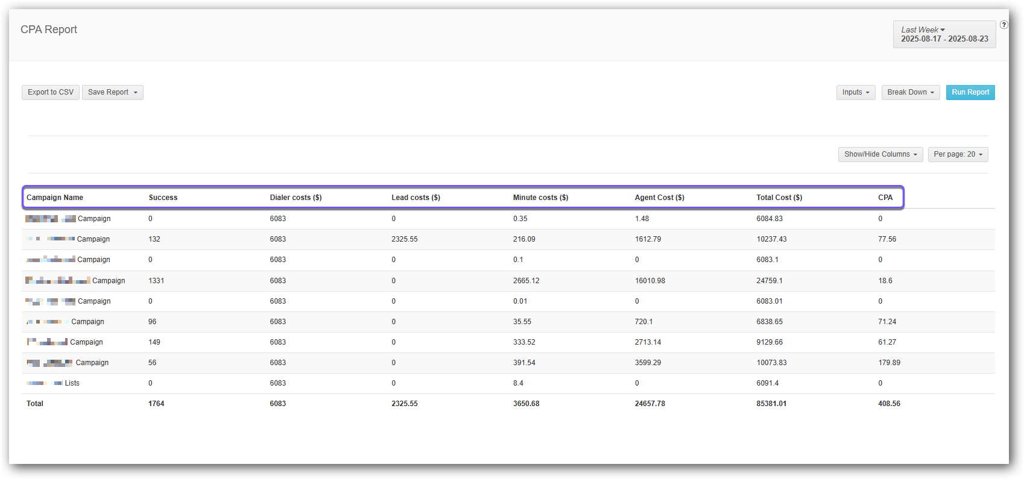Image resolution: width=1024 pixels, height=479 pixels.
Task: Sort by CPA column header
Action: (885, 198)
